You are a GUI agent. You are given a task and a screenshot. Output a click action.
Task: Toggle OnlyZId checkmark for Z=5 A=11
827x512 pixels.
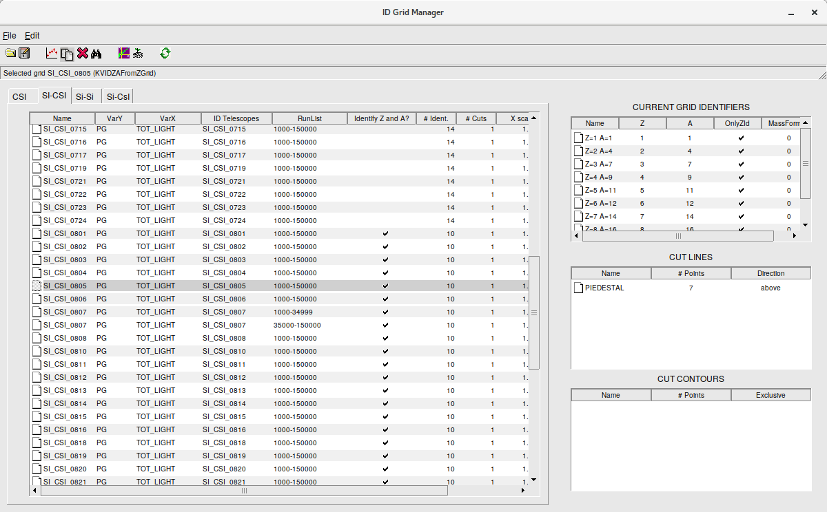[x=741, y=190]
